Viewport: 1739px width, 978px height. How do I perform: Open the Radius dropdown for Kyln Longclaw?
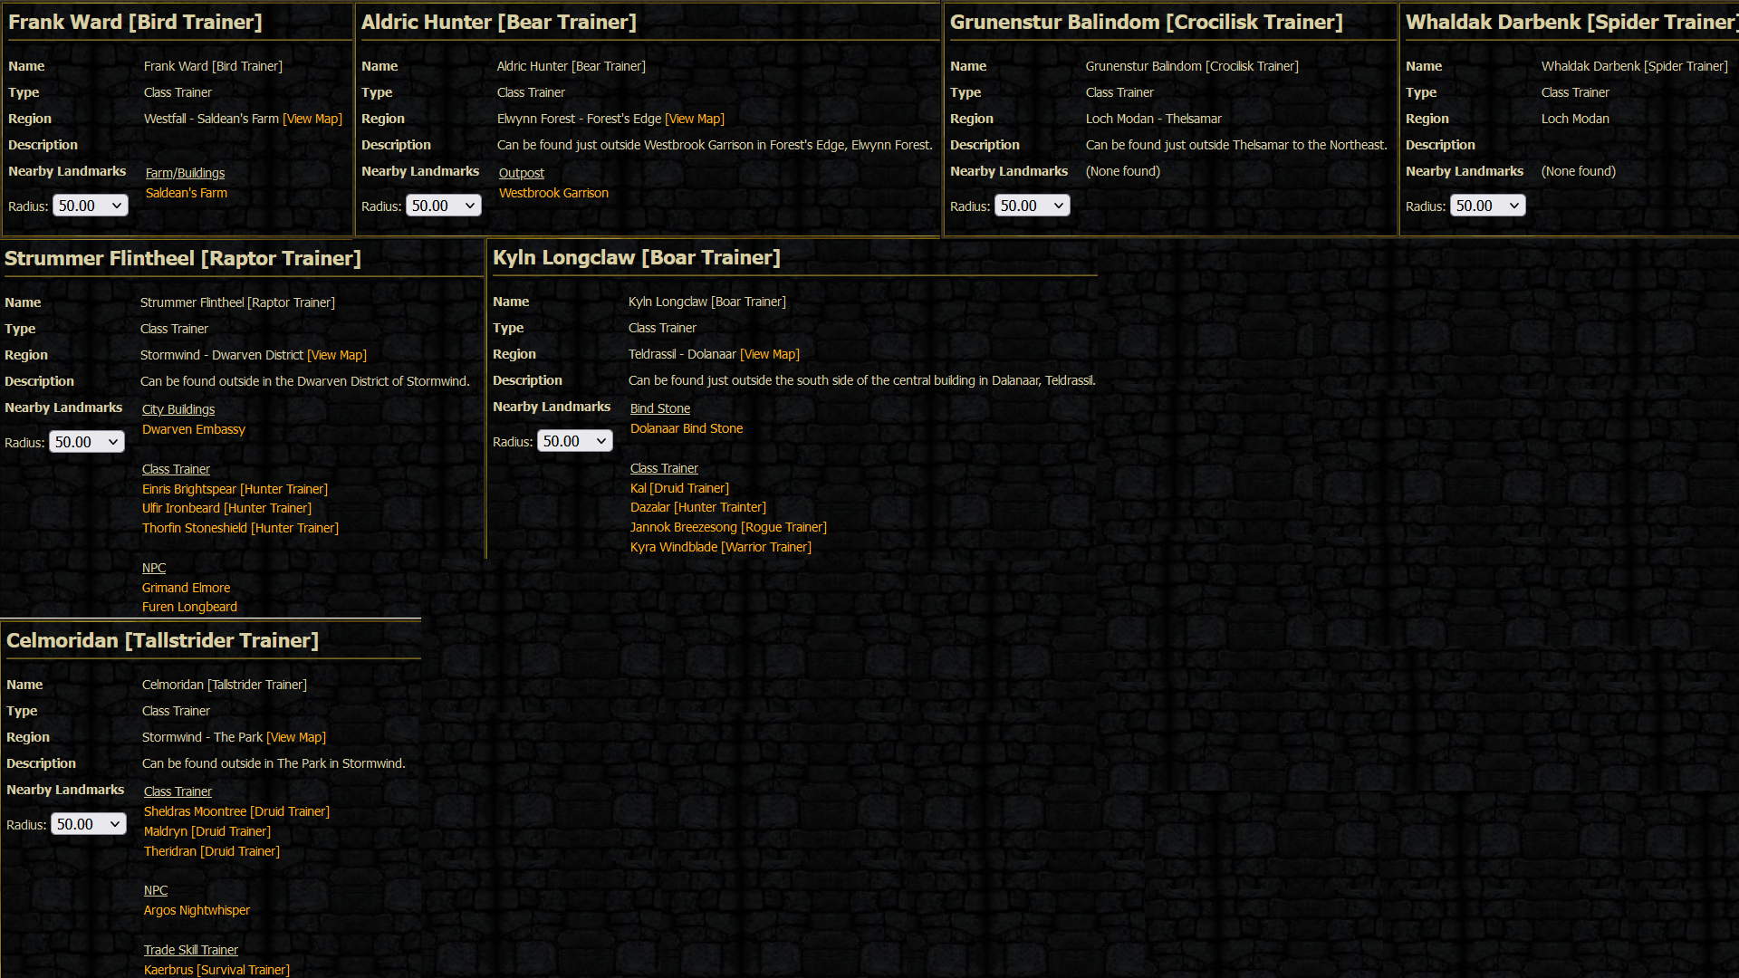pyautogui.click(x=574, y=441)
